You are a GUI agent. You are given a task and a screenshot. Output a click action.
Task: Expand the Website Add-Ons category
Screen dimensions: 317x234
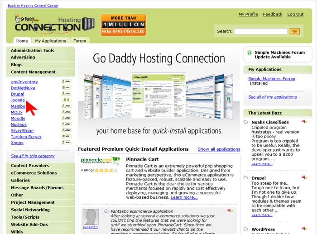(x=40, y=224)
